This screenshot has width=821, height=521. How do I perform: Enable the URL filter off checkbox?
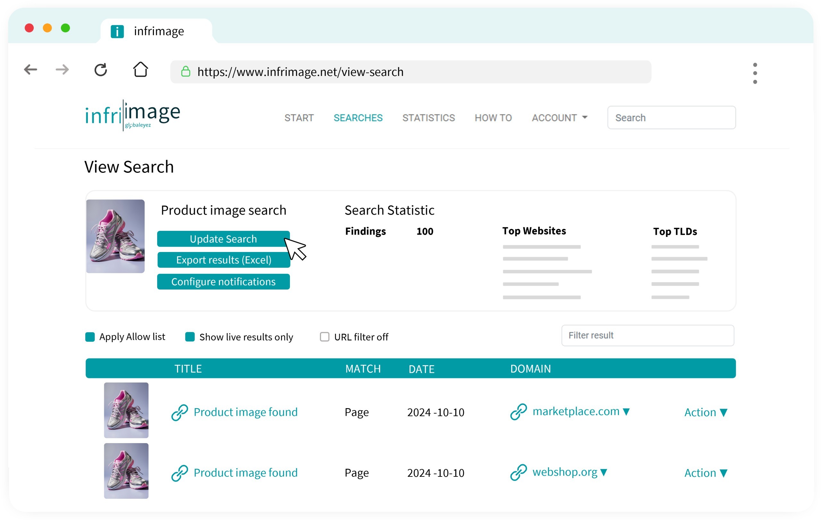click(x=325, y=337)
